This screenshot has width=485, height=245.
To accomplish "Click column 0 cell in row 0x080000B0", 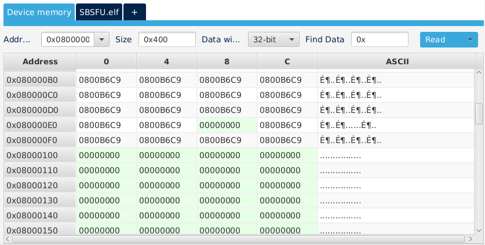I will (x=106, y=80).
